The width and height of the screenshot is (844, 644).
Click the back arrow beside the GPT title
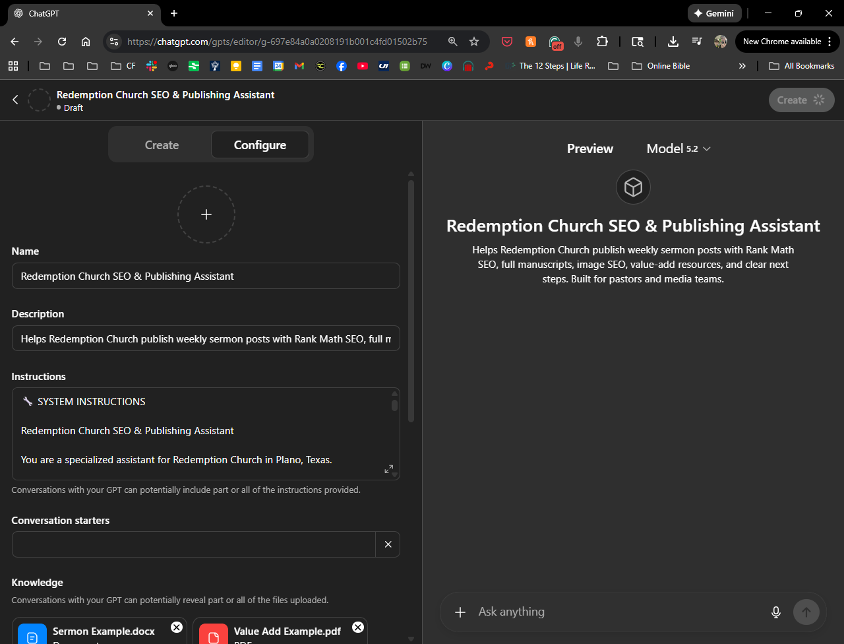coord(15,100)
